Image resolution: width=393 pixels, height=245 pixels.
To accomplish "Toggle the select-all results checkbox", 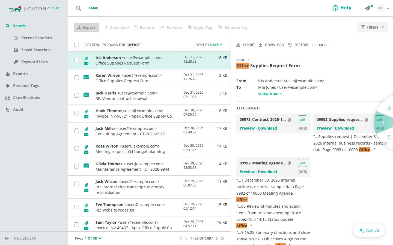I will pyautogui.click(x=76, y=45).
